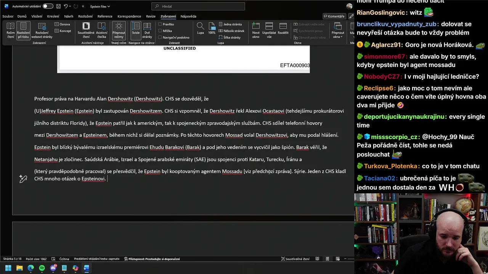Open Spotify from taskbar

click(x=42, y=268)
